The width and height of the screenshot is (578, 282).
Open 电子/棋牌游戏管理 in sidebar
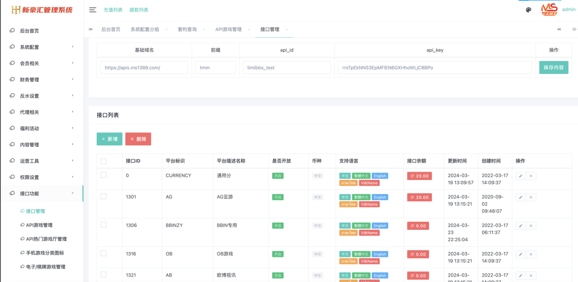coord(46,267)
